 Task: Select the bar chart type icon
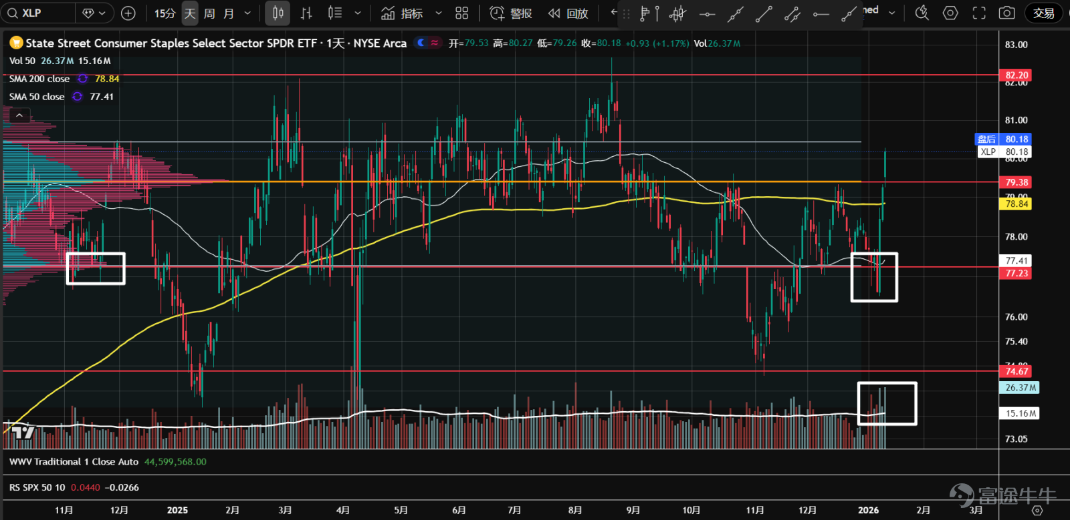[306, 13]
